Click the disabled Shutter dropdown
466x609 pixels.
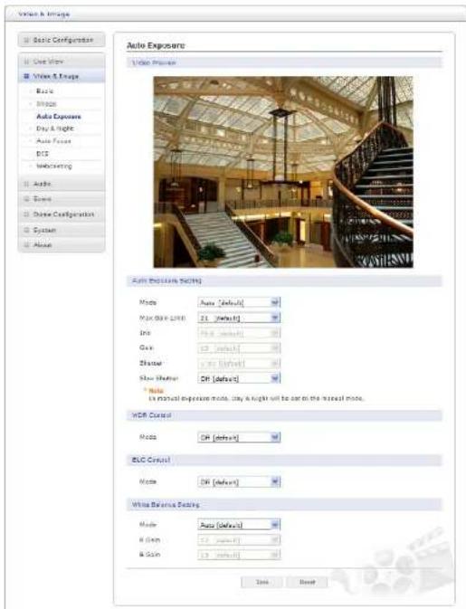click(239, 364)
